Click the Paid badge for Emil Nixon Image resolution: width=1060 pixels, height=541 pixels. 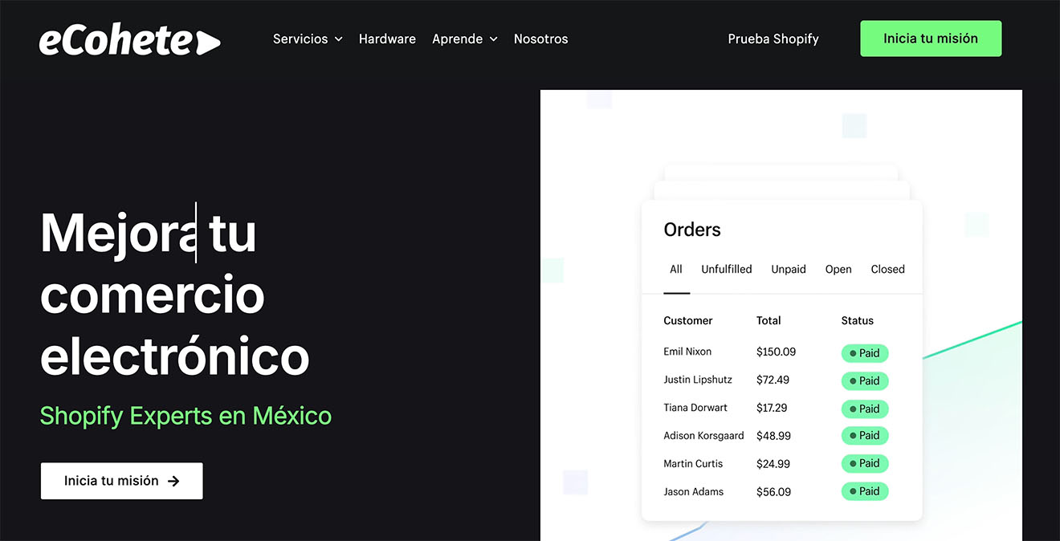[x=865, y=353]
